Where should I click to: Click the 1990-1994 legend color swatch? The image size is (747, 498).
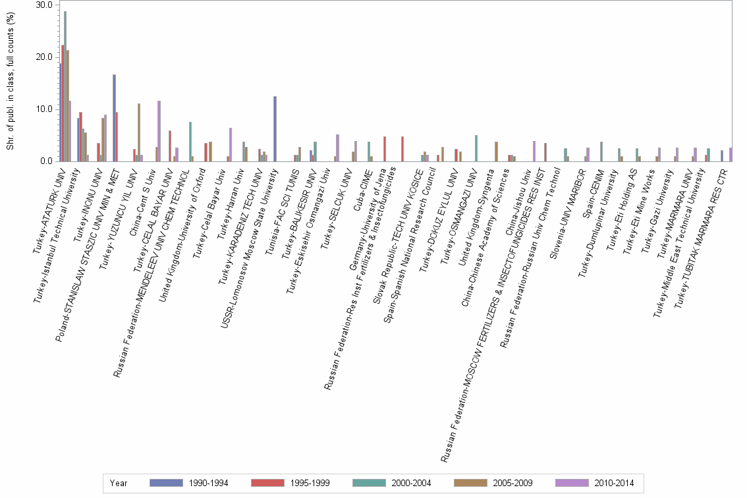(166, 483)
